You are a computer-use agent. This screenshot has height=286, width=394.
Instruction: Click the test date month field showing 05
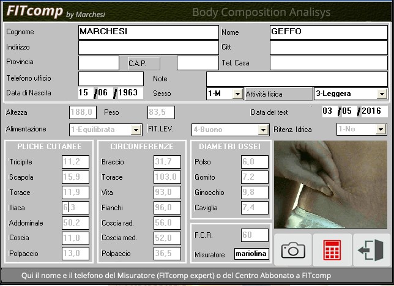(349, 111)
